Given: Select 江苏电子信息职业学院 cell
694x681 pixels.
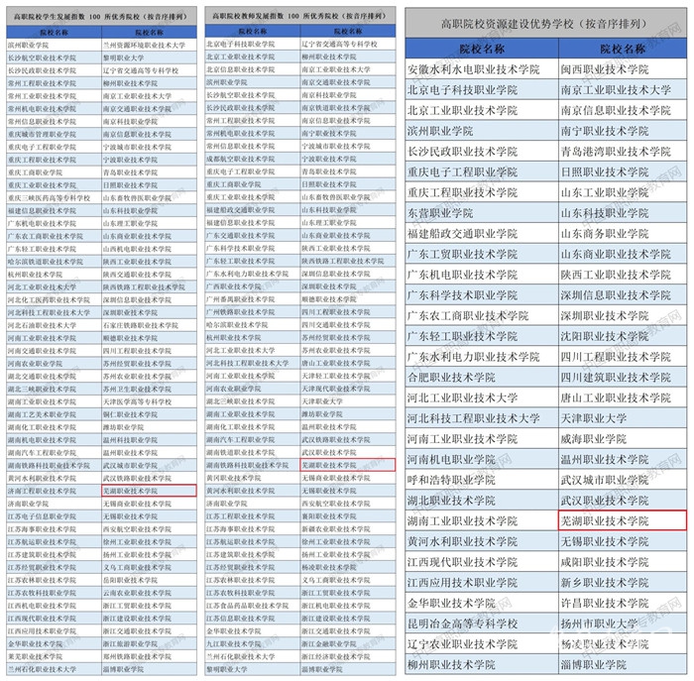Looking at the screenshot, I should pyautogui.click(x=54, y=516).
